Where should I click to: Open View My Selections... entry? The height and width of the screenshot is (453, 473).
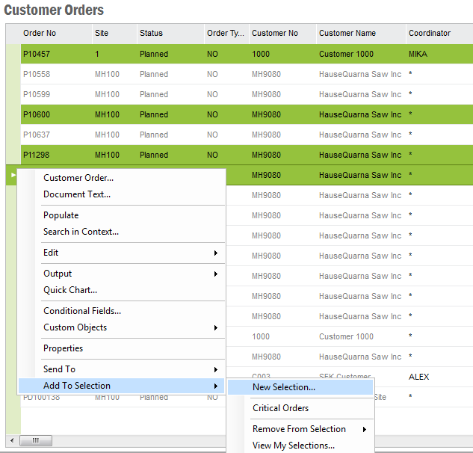click(x=294, y=446)
